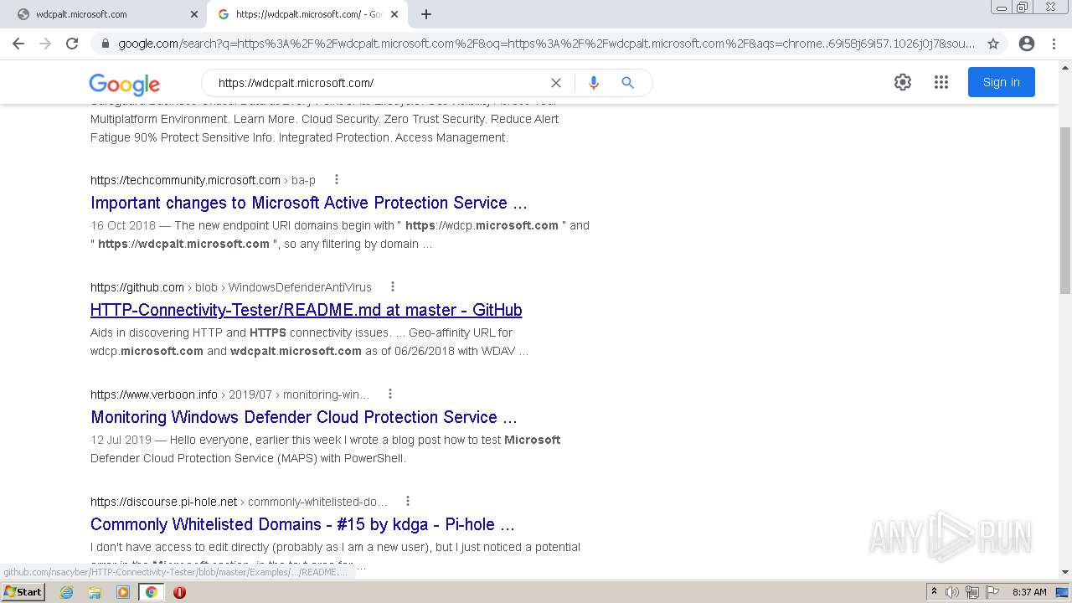The image size is (1072, 603).
Task: Click the Action Center flag tray icon
Action: [991, 592]
